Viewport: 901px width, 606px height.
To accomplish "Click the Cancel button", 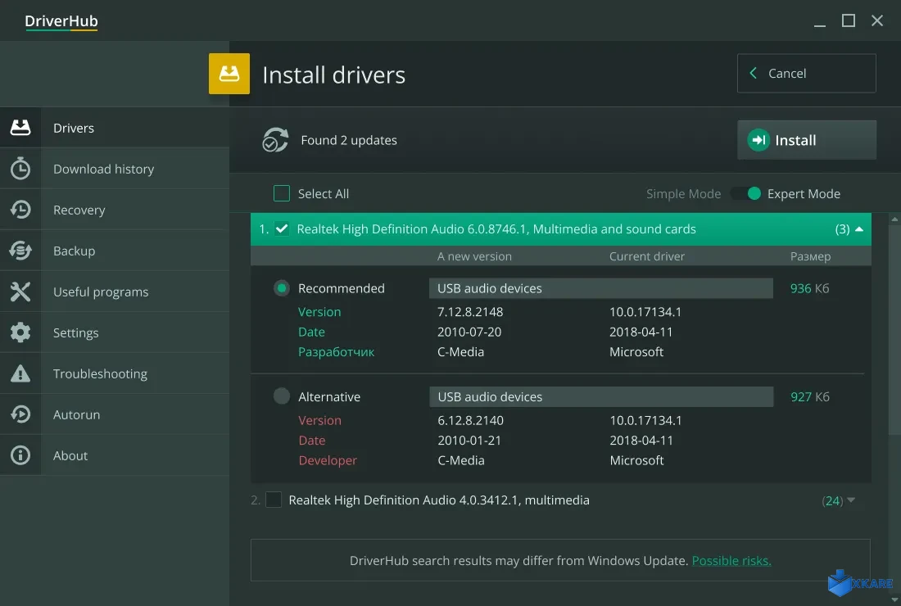I will pyautogui.click(x=807, y=73).
